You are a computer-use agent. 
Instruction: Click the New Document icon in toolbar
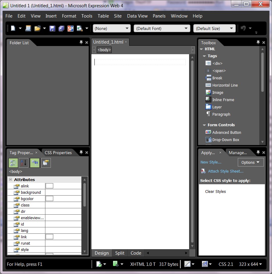13,28
